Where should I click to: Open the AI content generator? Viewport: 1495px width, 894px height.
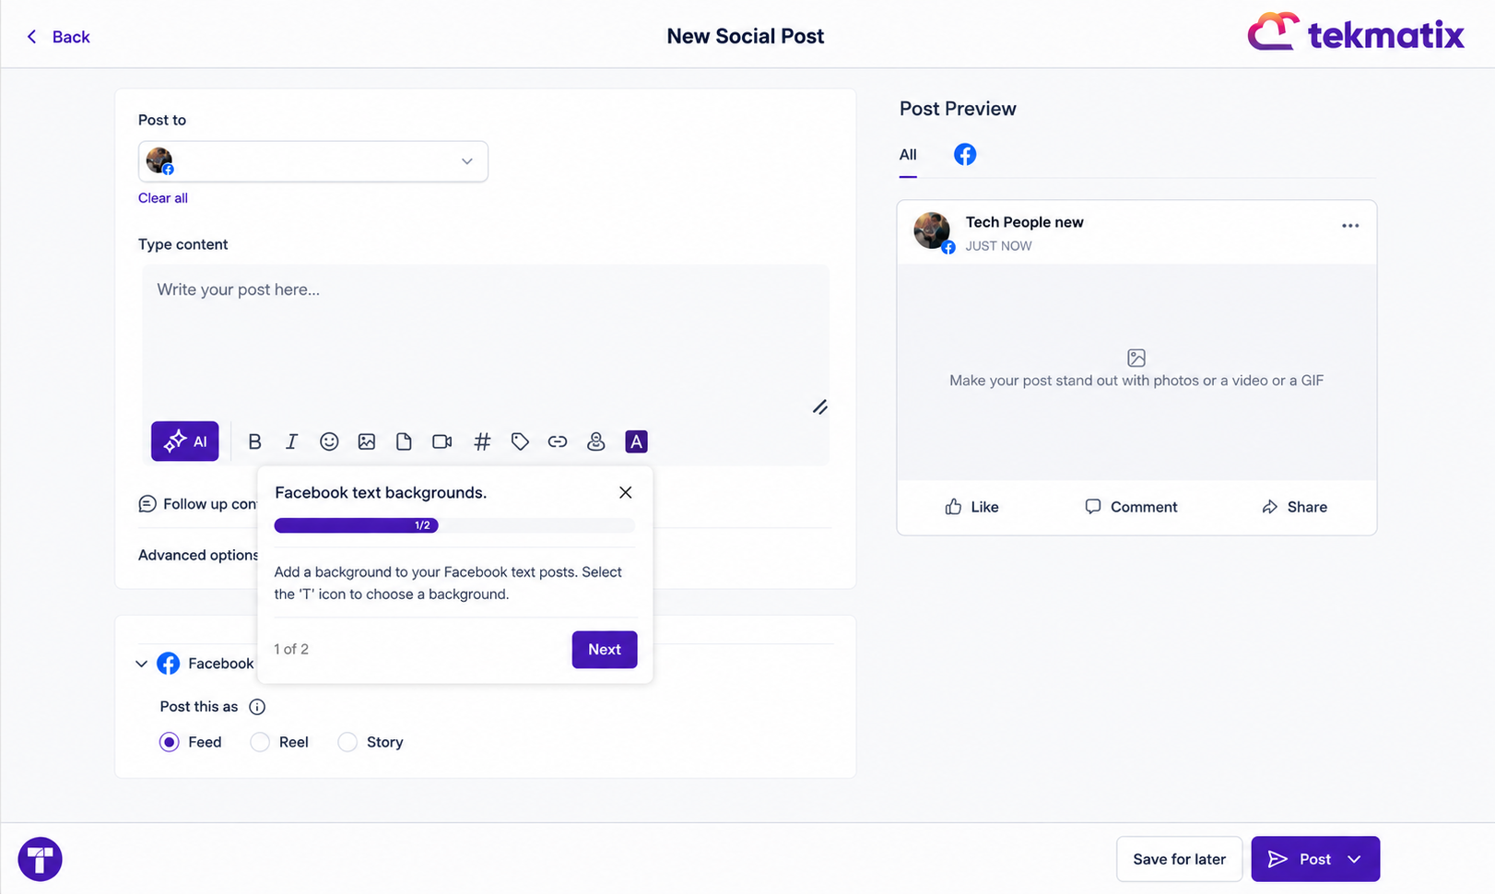tap(185, 441)
